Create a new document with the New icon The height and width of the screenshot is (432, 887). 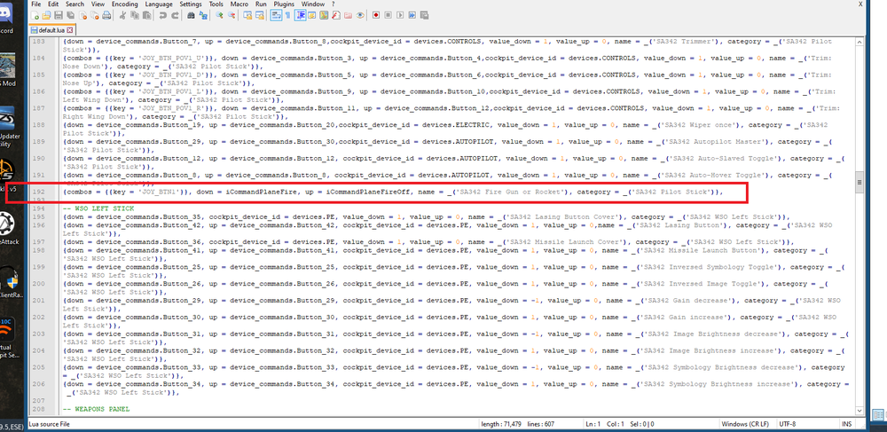35,16
